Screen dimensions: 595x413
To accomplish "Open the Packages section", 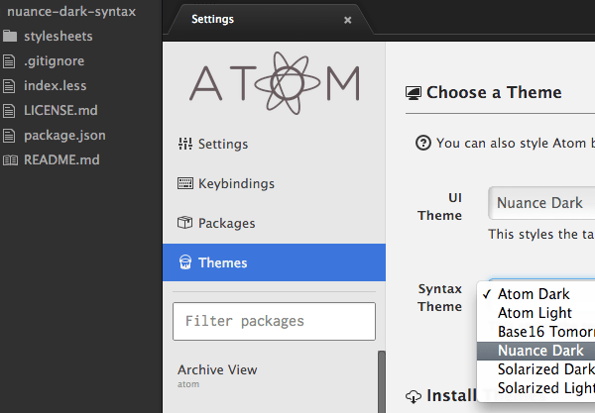I will click(226, 223).
